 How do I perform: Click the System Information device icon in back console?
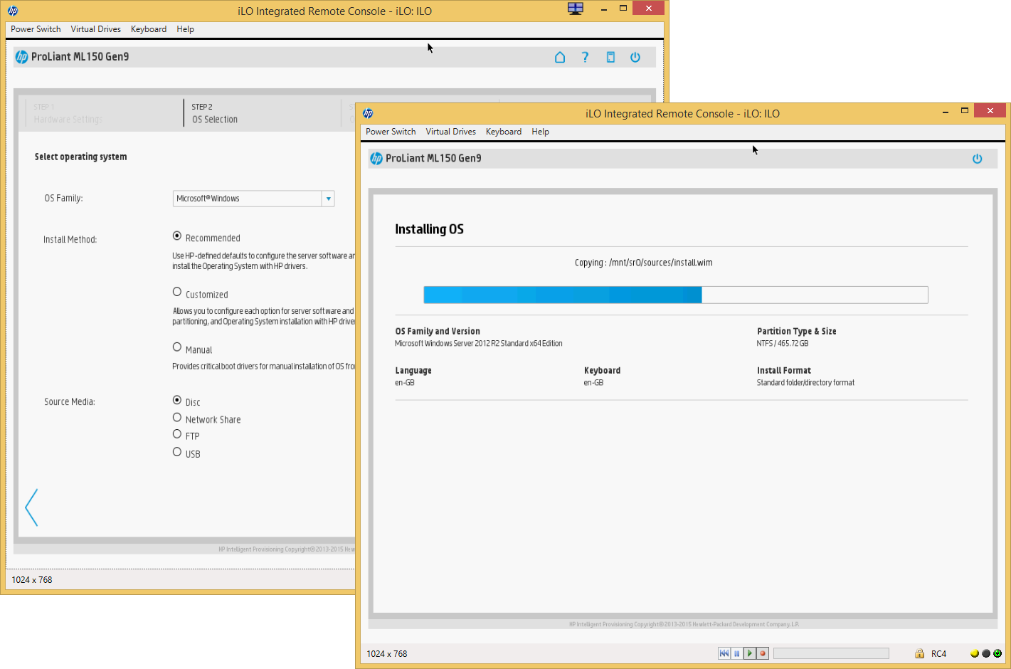610,57
